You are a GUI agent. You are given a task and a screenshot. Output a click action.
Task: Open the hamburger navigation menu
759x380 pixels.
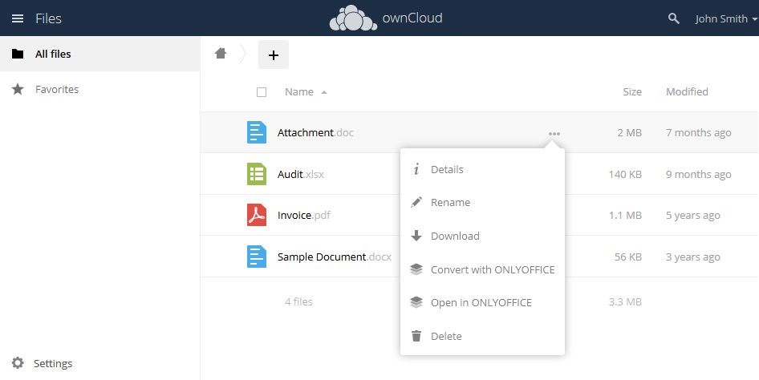point(17,18)
